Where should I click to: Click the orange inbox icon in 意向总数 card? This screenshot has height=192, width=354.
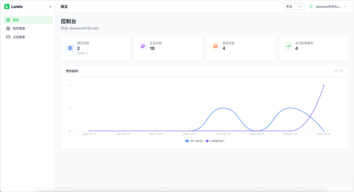[x=215, y=46]
